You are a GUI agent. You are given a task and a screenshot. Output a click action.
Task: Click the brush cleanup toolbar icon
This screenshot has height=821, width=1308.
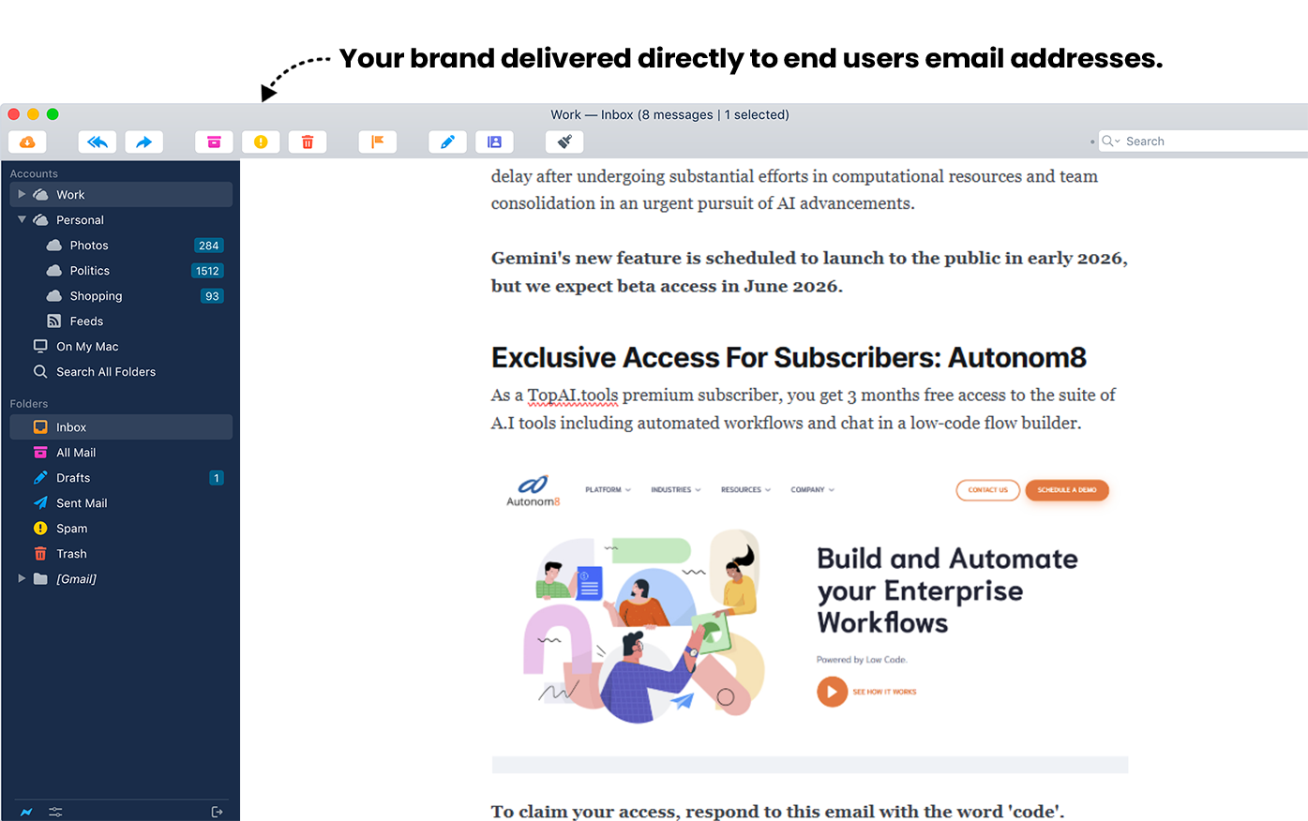[x=564, y=142]
